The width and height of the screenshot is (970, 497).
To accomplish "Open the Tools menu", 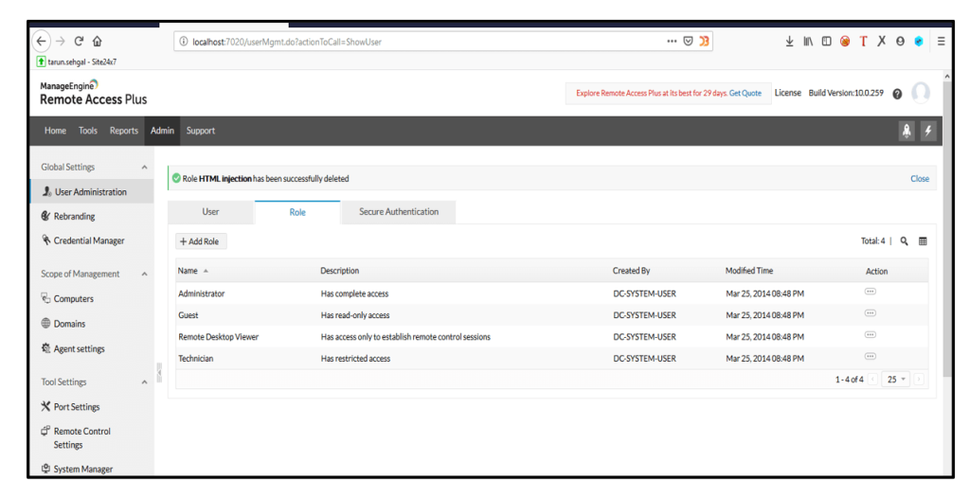I will (88, 131).
